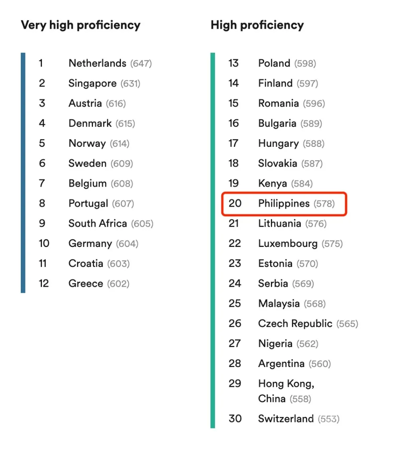Screen dimensions: 399x450
Task: Click the green vertical bar
Action: 213,241
